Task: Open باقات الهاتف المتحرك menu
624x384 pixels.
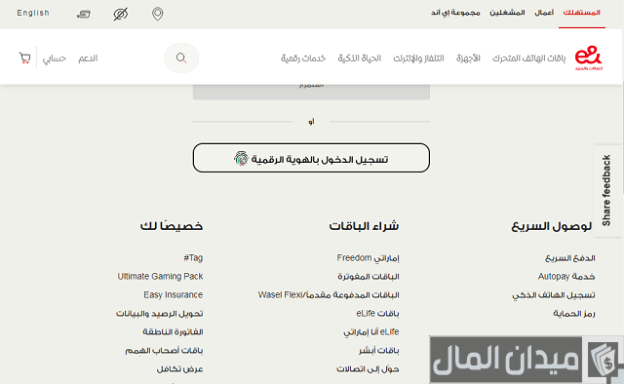Action: [528, 58]
